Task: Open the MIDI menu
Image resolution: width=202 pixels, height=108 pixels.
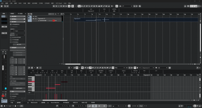Action: coord(20,3)
